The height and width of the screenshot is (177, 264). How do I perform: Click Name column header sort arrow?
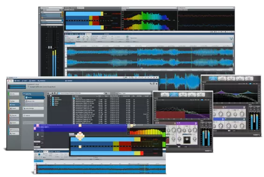[97, 96]
